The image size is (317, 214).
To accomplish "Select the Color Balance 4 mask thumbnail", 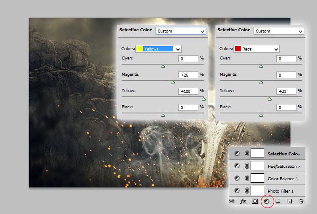I will [257, 178].
